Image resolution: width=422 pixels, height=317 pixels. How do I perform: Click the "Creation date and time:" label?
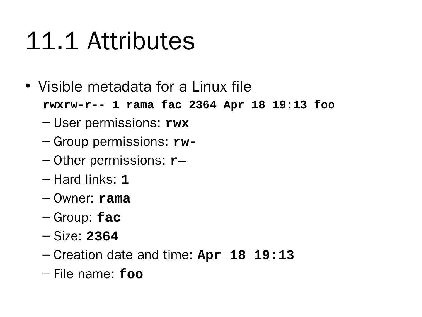[123, 255]
